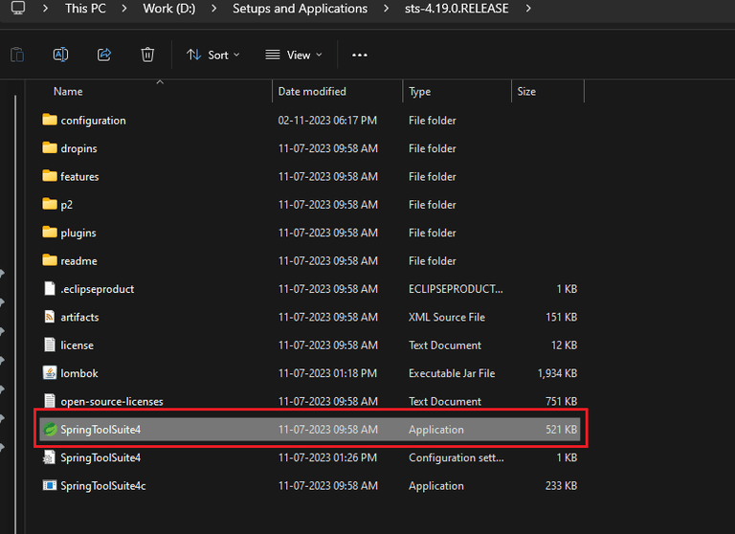The width and height of the screenshot is (735, 534).
Task: Select the license file name
Action: (x=77, y=345)
